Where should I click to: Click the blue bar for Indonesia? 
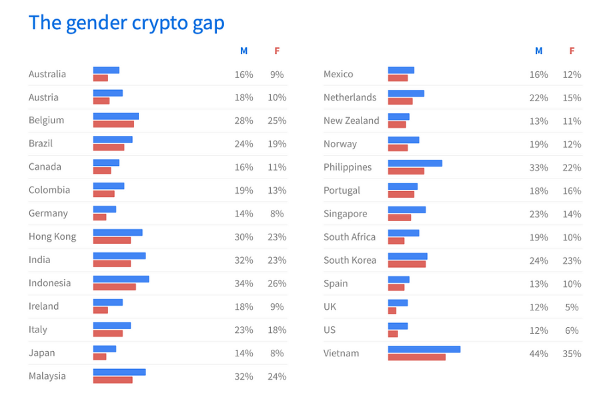click(121, 279)
